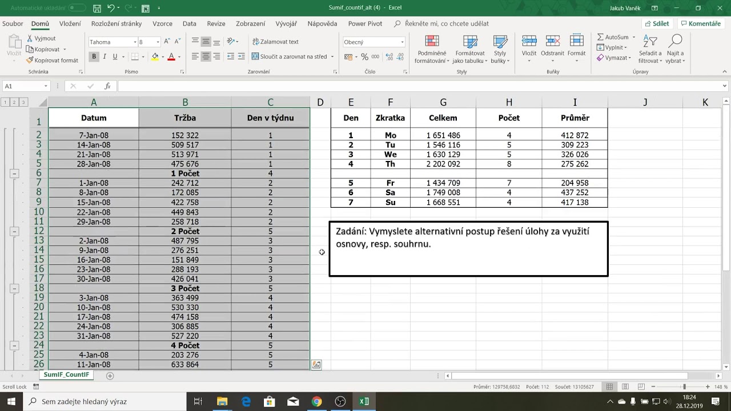Image resolution: width=731 pixels, height=411 pixels.
Task: Select the SumIF_CountIF sheet tab
Action: click(x=66, y=375)
